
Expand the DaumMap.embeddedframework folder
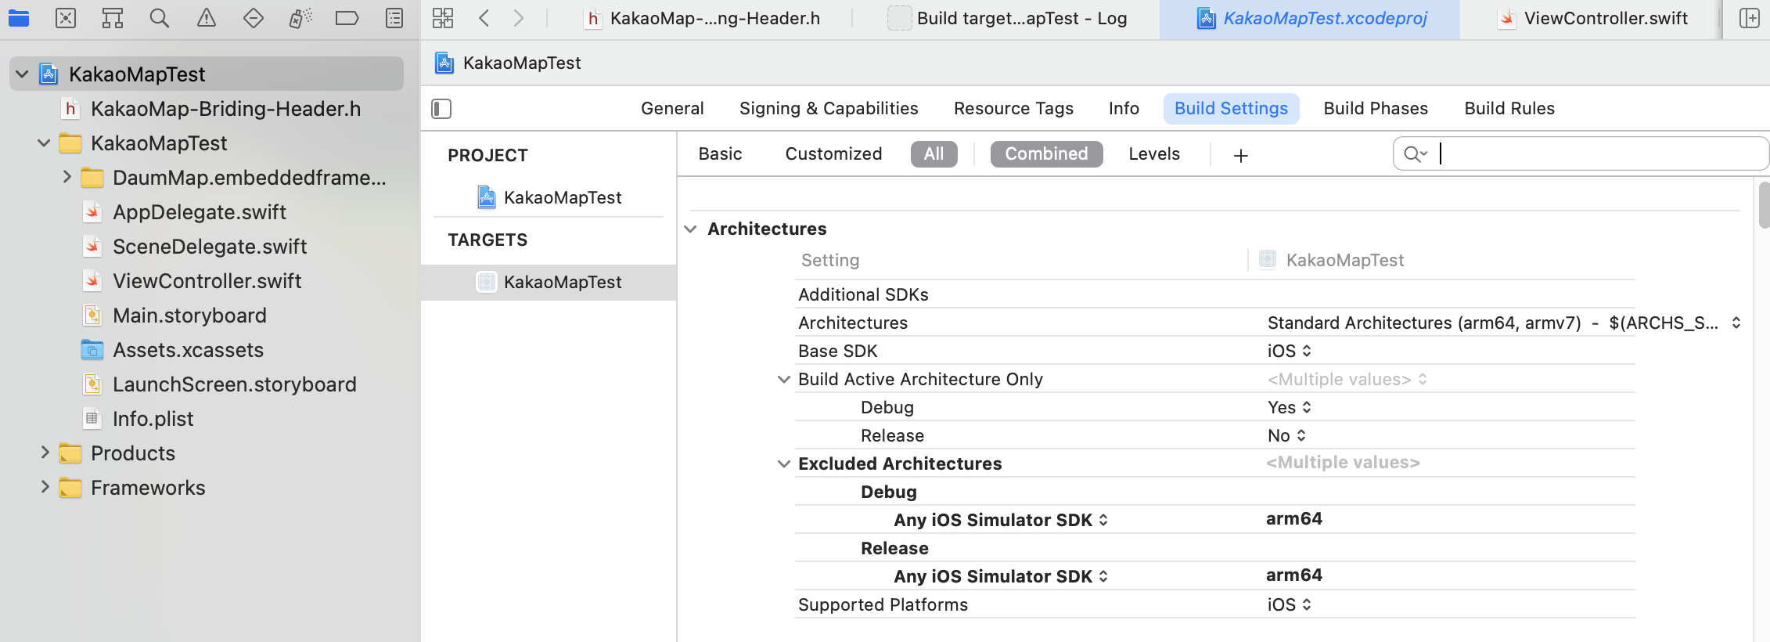pos(67,177)
